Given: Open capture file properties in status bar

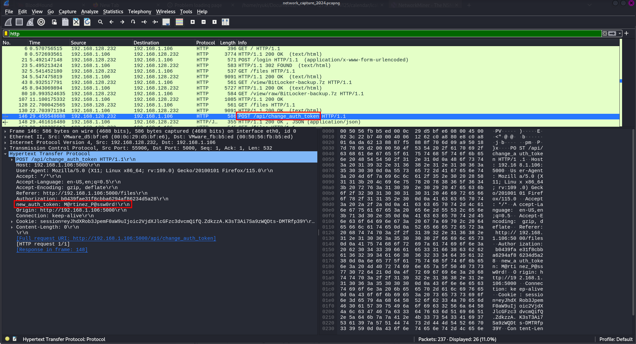Looking at the screenshot, I should click(x=15, y=339).
